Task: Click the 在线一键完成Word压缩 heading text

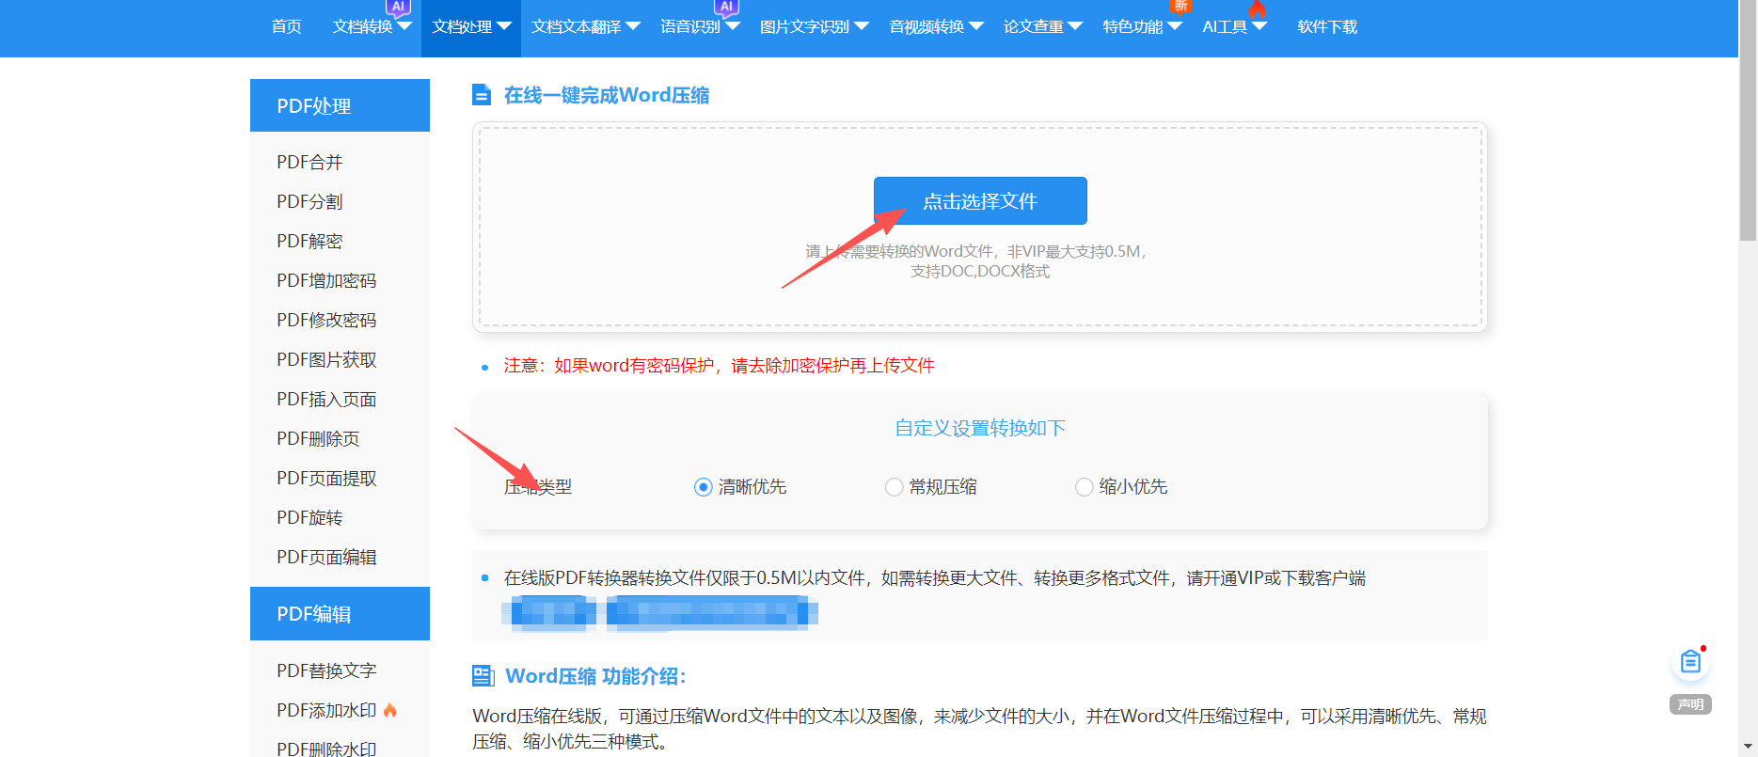Action: (x=607, y=95)
